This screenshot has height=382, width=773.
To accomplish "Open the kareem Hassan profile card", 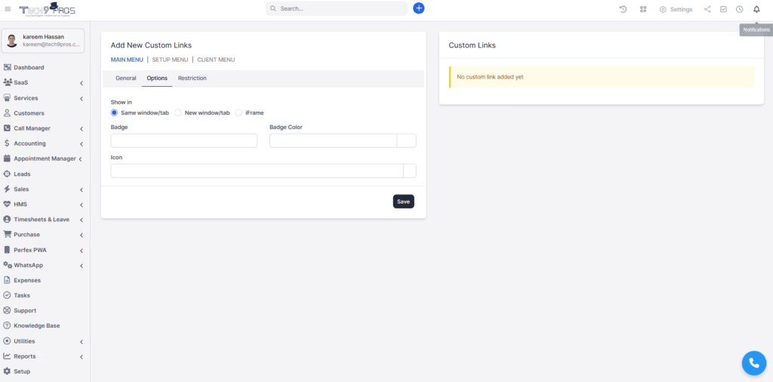I will coord(43,41).
